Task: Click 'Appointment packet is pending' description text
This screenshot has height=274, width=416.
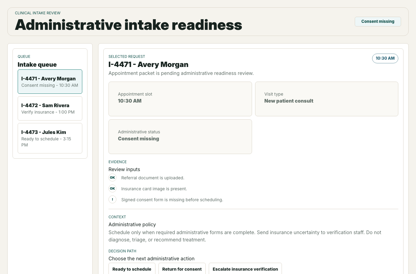Action: point(181,73)
